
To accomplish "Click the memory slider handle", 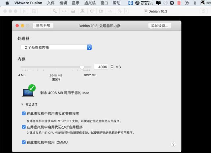I will [x=82, y=67].
